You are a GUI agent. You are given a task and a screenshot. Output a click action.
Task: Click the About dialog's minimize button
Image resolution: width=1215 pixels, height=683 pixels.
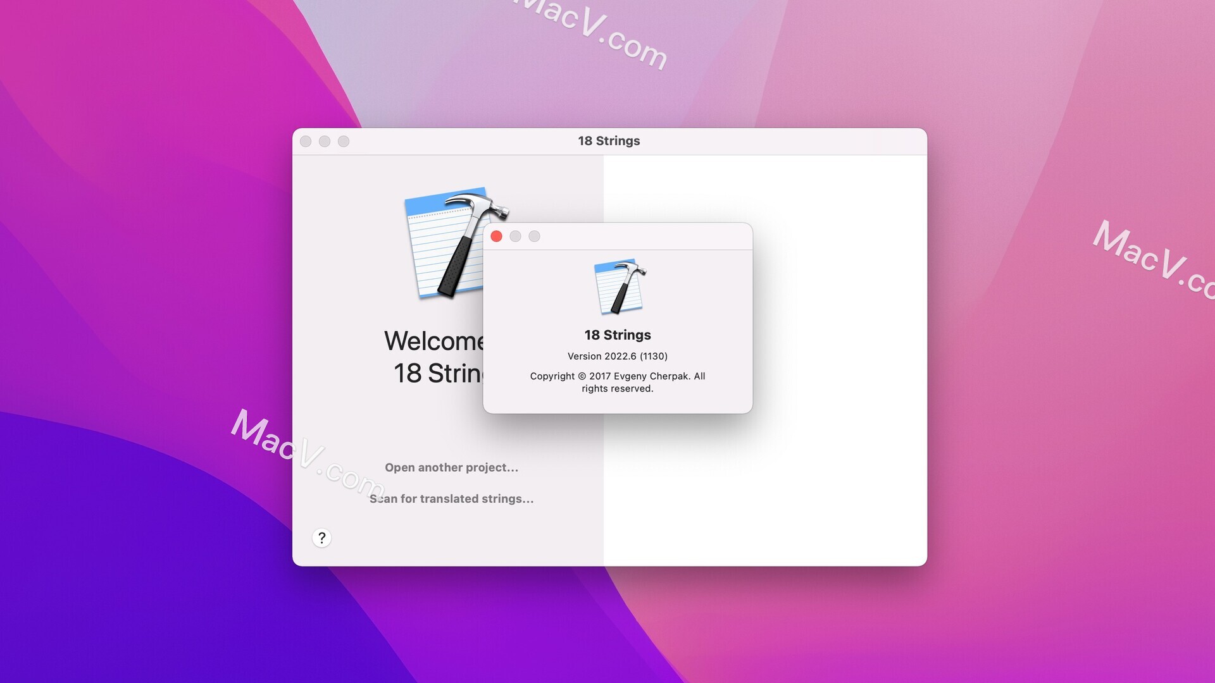tap(515, 236)
